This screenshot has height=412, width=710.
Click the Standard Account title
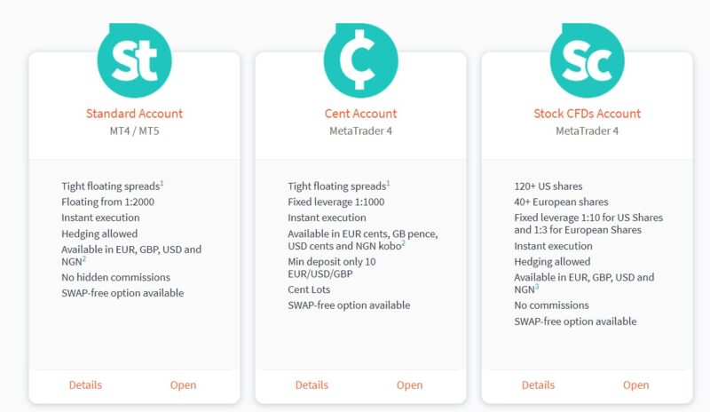pos(135,114)
